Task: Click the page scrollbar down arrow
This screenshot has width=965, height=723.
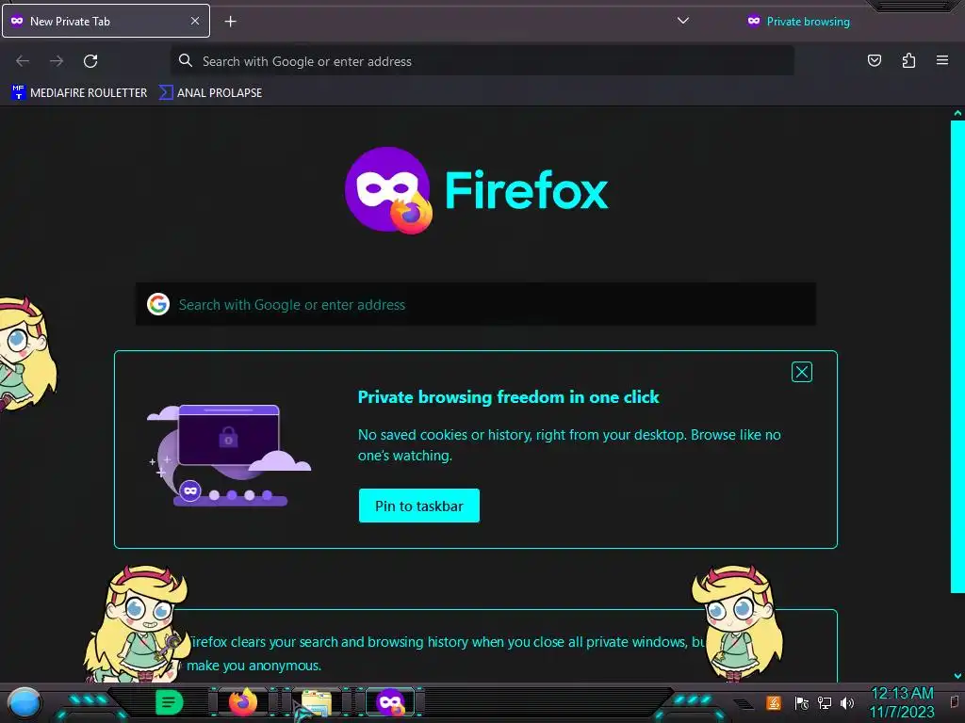Action: pos(957,676)
